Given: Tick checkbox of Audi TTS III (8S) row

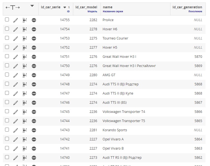Looking at the screenshot, I should pyautogui.click(x=7, y=102).
